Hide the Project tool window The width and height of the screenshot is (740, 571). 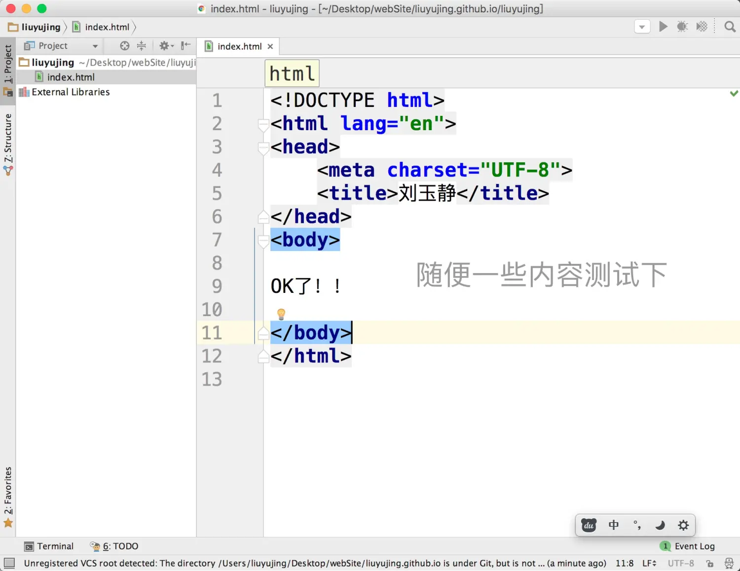coord(185,46)
